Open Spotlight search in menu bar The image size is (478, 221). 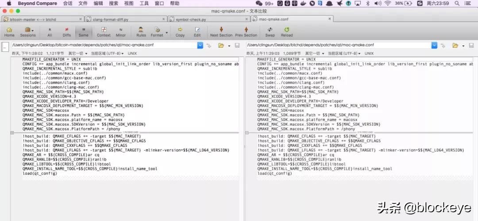point(457,4)
